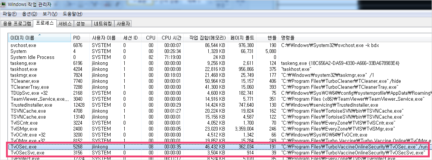Sort by 명령줄 column header
Screen dimensions: 432x160
(355, 38)
